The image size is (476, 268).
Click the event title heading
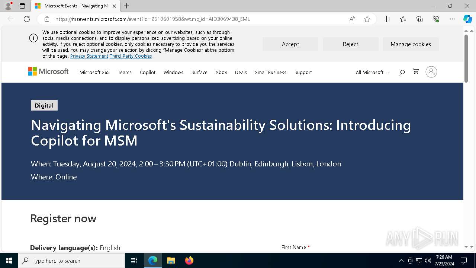point(221,133)
